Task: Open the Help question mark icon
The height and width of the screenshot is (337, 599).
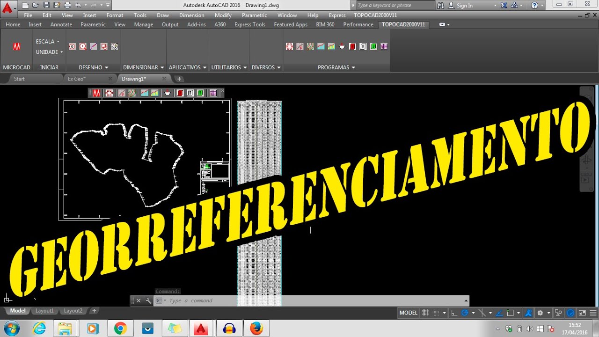Action: [534, 5]
